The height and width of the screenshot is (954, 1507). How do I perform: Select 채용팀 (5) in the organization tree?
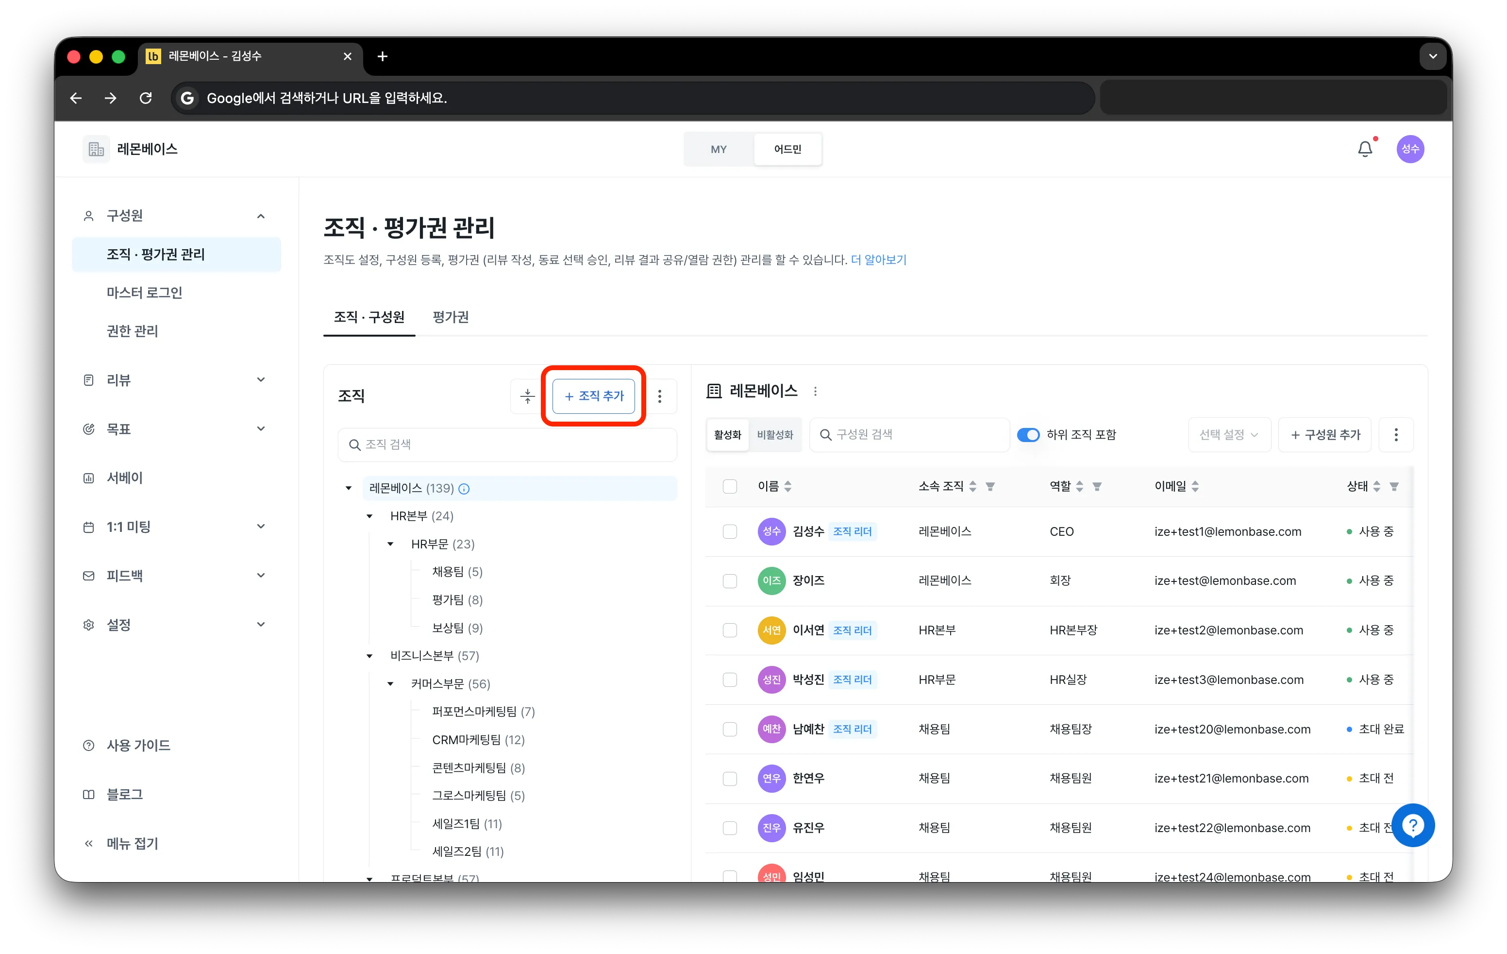(457, 572)
